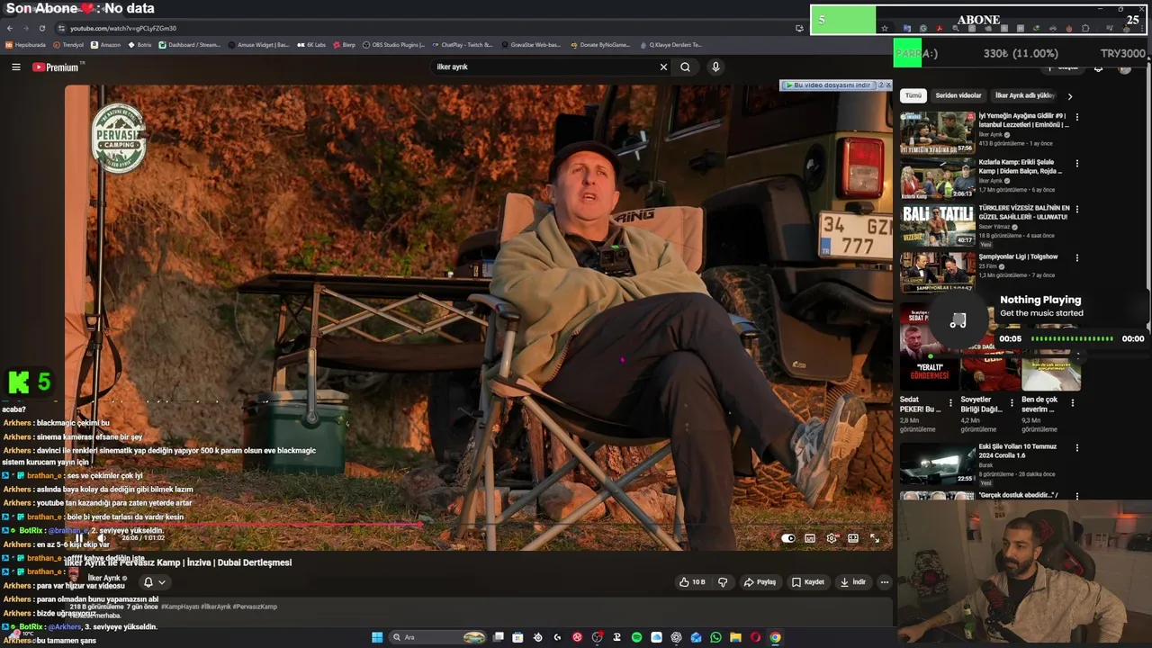Share the video via Paylaş button
The width and height of the screenshot is (1152, 648).
[x=760, y=582]
